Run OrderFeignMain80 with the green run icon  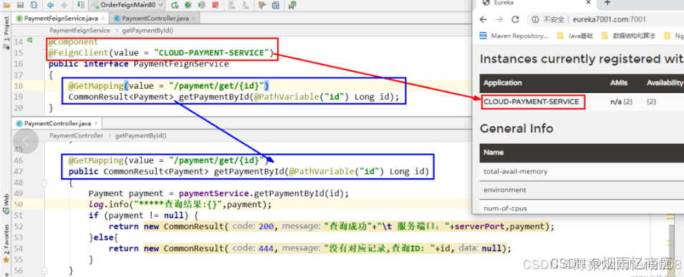(175, 5)
